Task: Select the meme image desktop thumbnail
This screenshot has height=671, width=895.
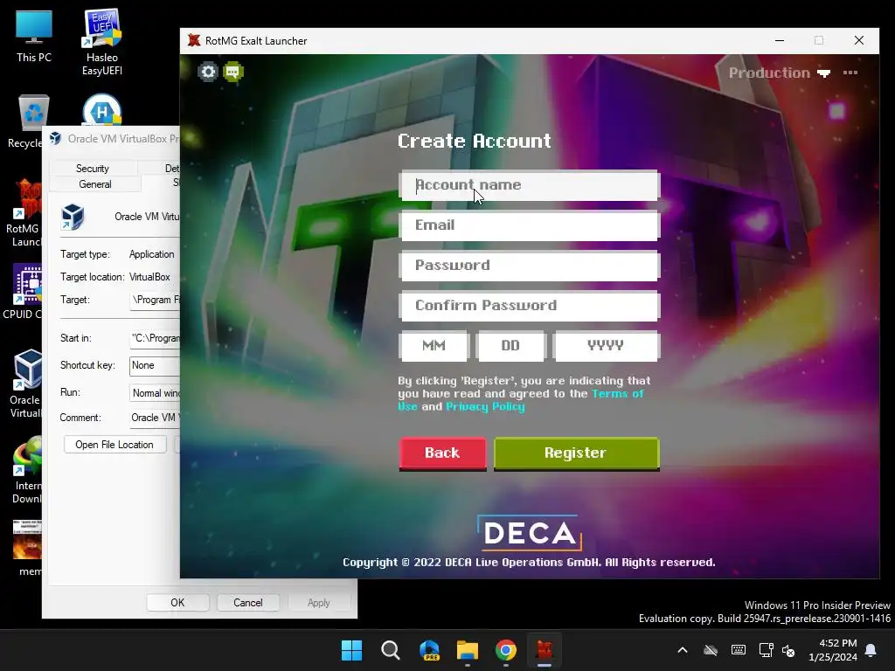Action: coord(27,548)
